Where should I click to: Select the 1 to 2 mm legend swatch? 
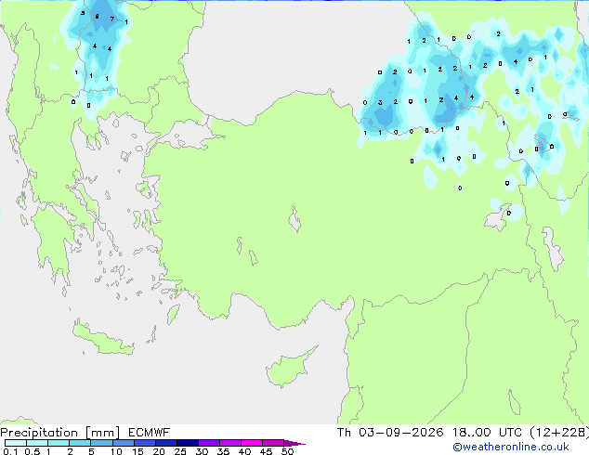coord(59,443)
